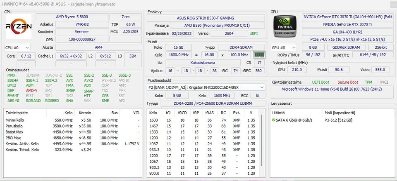This screenshot has width=397, height=181.
Task: Click the AMD-V feature flag
Action: click(32, 90)
